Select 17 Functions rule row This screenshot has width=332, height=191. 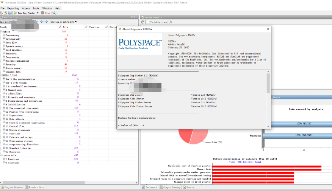pyautogui.click(x=69, y=133)
